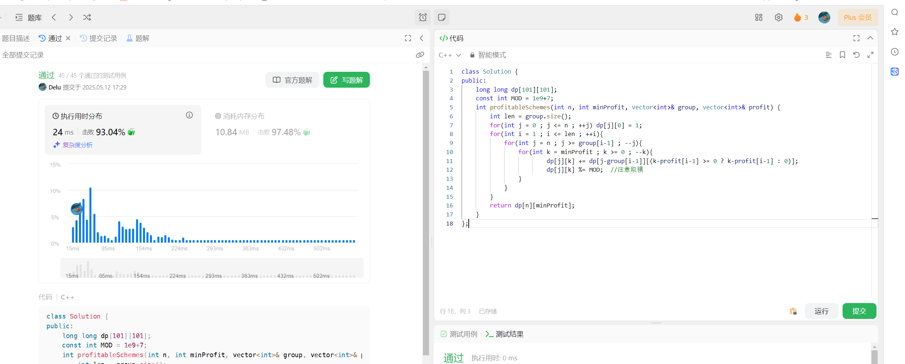Image resolution: width=905 pixels, height=364 pixels.
Task: Open the C++ language dropdown
Action: pos(450,55)
